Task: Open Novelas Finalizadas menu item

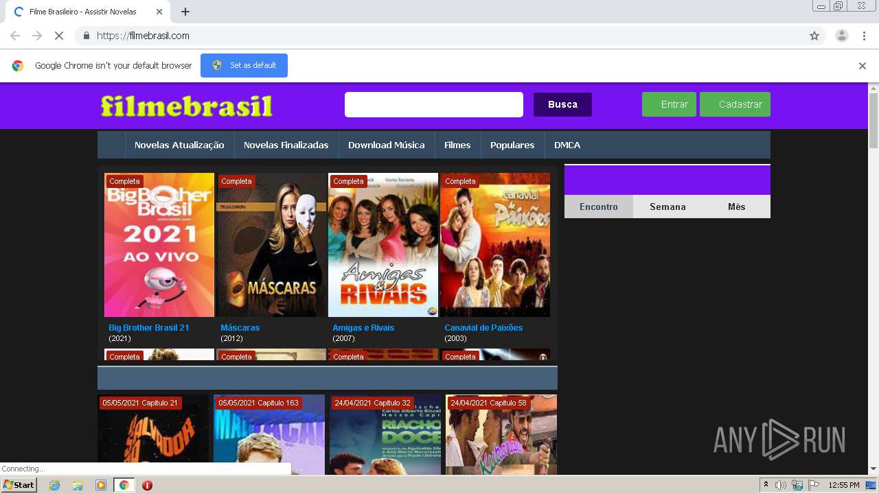Action: pyautogui.click(x=286, y=145)
